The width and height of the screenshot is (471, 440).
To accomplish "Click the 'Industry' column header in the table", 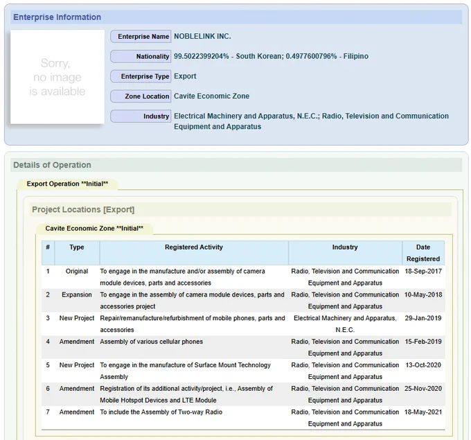I will tap(346, 253).
